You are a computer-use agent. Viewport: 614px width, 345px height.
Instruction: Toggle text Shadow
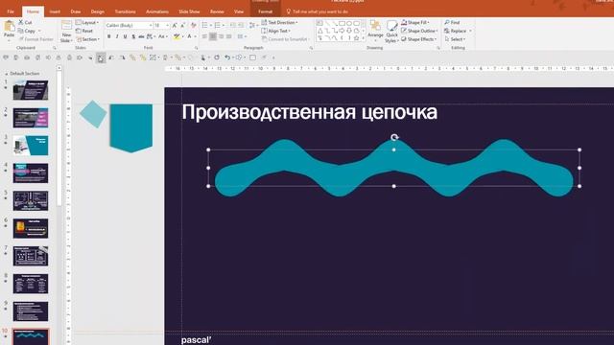(133, 36)
